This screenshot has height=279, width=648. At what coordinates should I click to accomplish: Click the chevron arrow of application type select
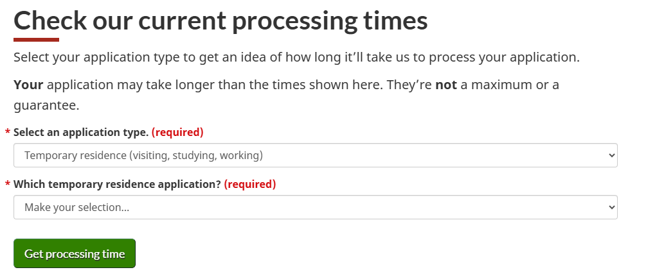[x=610, y=155]
